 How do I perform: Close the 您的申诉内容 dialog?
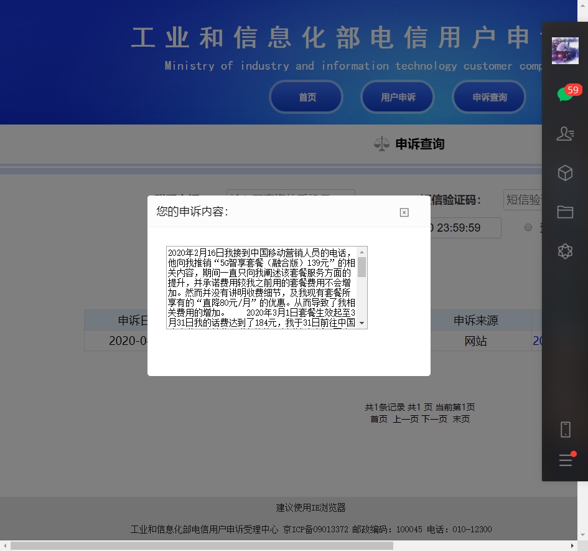tap(404, 212)
